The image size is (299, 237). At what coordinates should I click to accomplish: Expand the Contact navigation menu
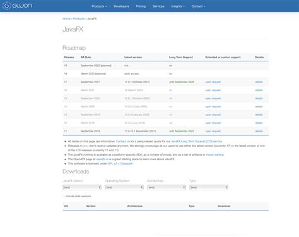pyautogui.click(x=198, y=6)
